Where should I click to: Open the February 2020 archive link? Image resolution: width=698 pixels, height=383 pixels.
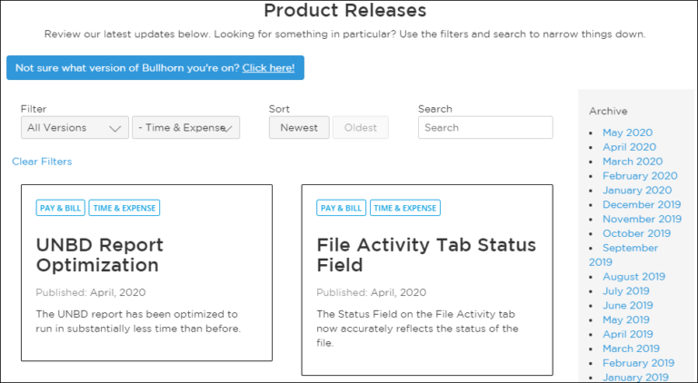(x=640, y=176)
